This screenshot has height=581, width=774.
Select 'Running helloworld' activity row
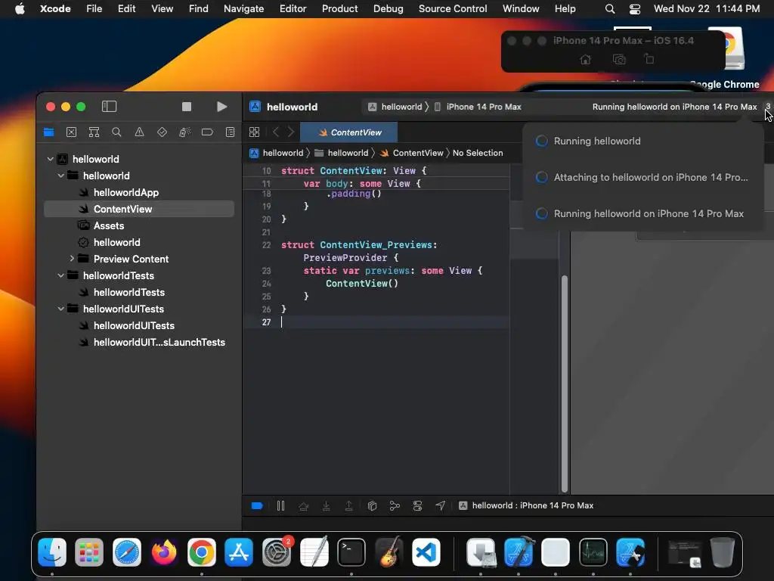pos(642,141)
